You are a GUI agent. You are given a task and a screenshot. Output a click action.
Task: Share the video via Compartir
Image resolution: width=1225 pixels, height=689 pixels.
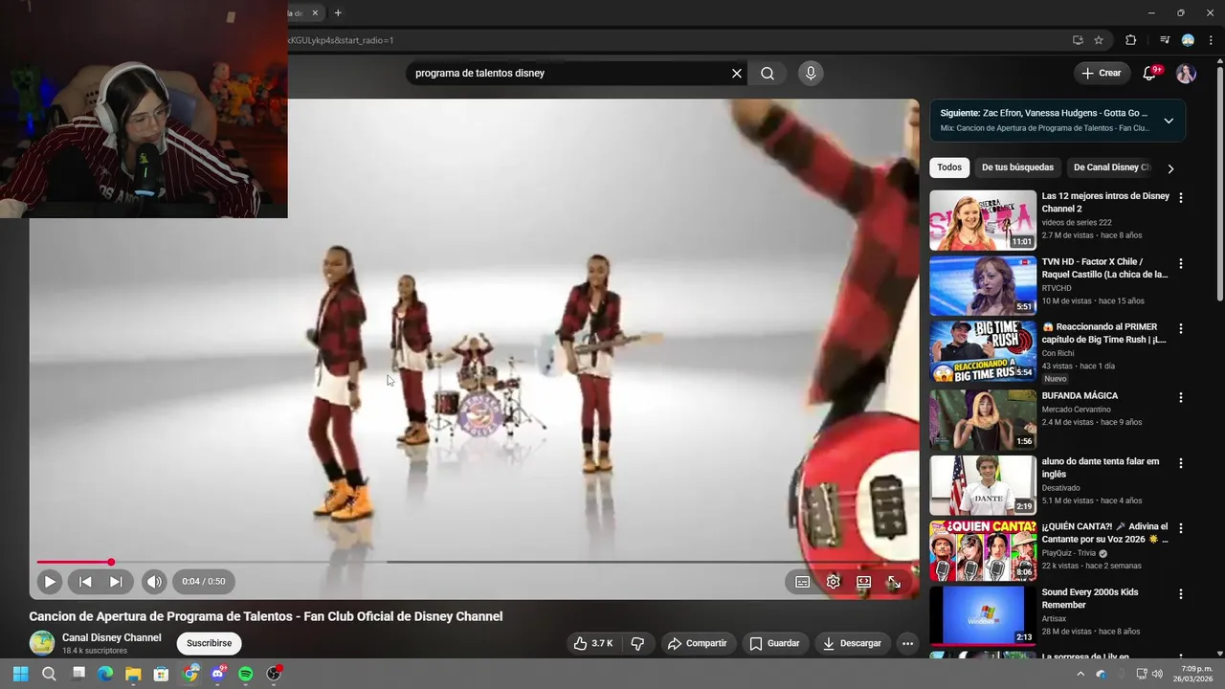[x=697, y=643]
